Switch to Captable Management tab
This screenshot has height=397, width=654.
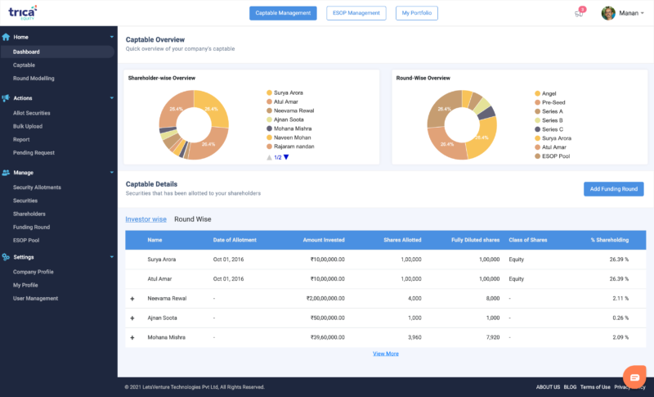tap(283, 13)
